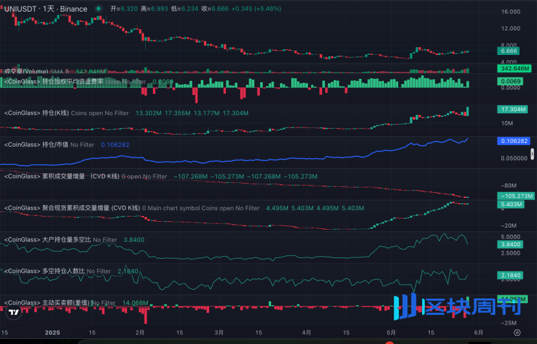Screen dimensions: 537x344
Task: Select the 342.646M volume scale label
Action: tap(514, 69)
